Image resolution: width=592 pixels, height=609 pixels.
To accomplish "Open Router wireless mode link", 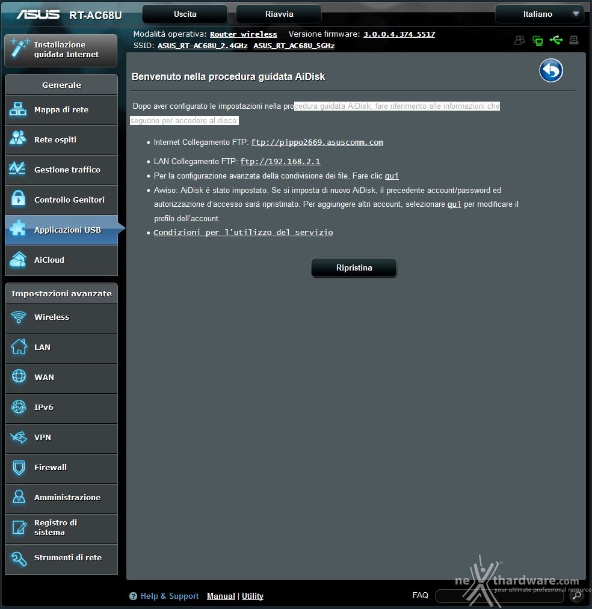I will point(243,34).
